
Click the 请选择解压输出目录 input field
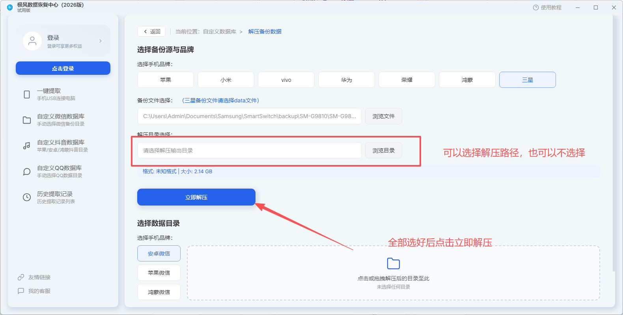click(250, 150)
